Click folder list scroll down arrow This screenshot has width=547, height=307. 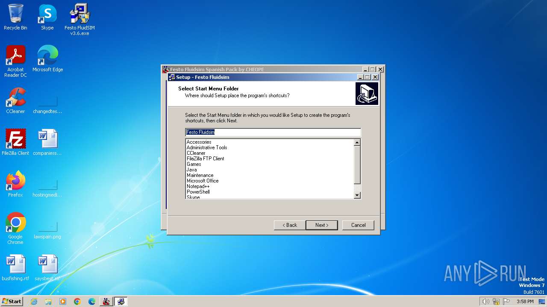pyautogui.click(x=357, y=195)
